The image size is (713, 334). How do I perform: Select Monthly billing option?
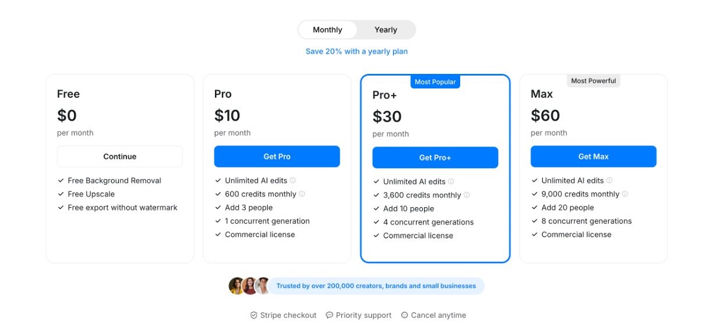pos(327,30)
